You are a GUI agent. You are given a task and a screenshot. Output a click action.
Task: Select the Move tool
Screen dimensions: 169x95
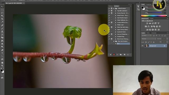tap(2, 7)
